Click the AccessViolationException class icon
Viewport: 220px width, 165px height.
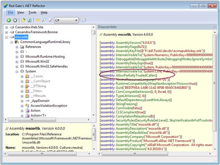click(27, 106)
